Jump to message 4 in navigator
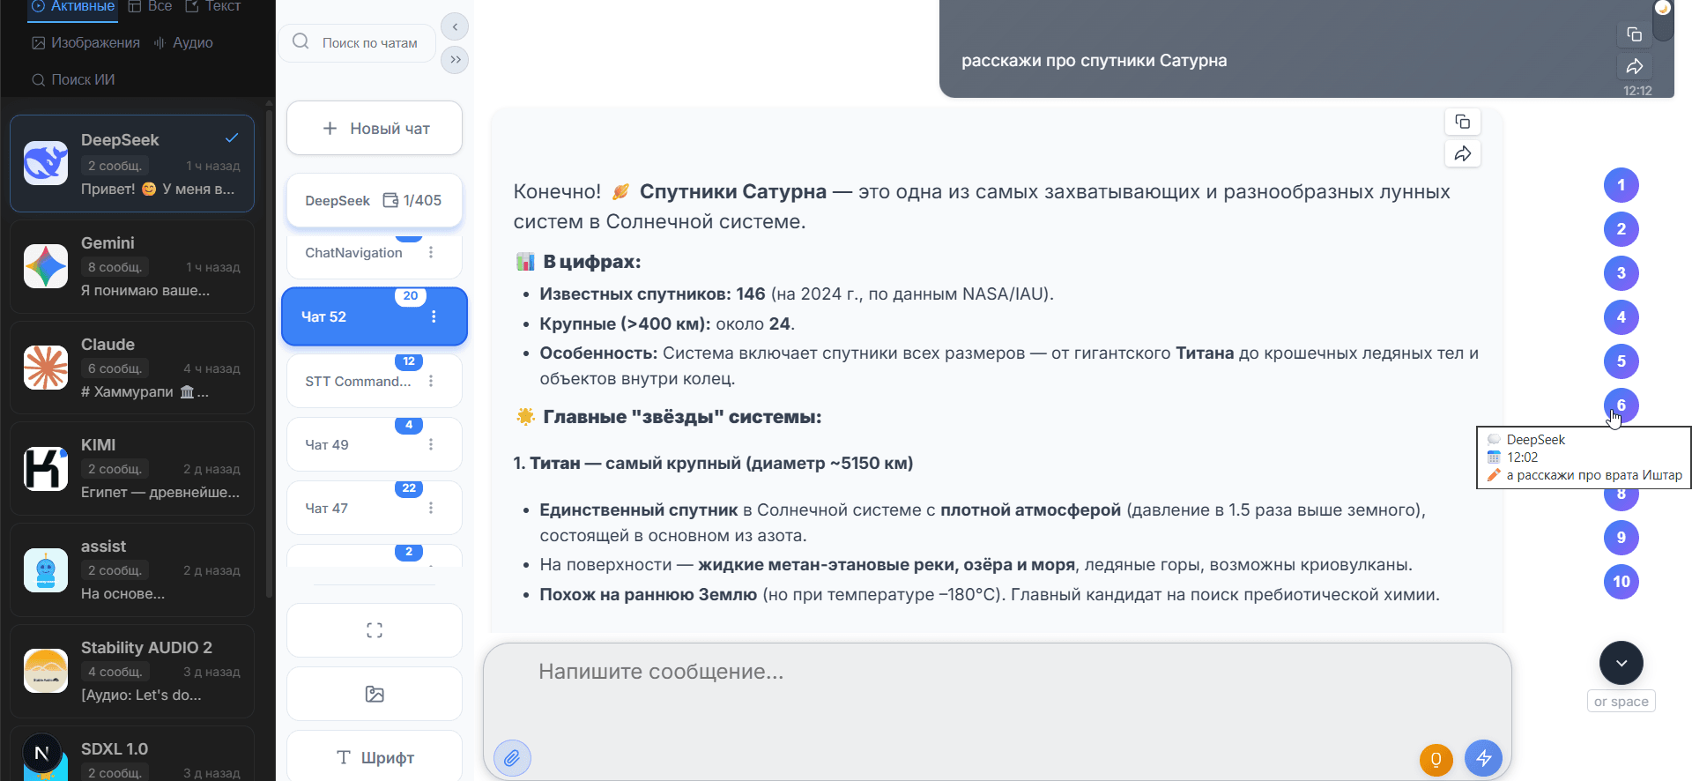The image size is (1692, 781). click(x=1621, y=317)
